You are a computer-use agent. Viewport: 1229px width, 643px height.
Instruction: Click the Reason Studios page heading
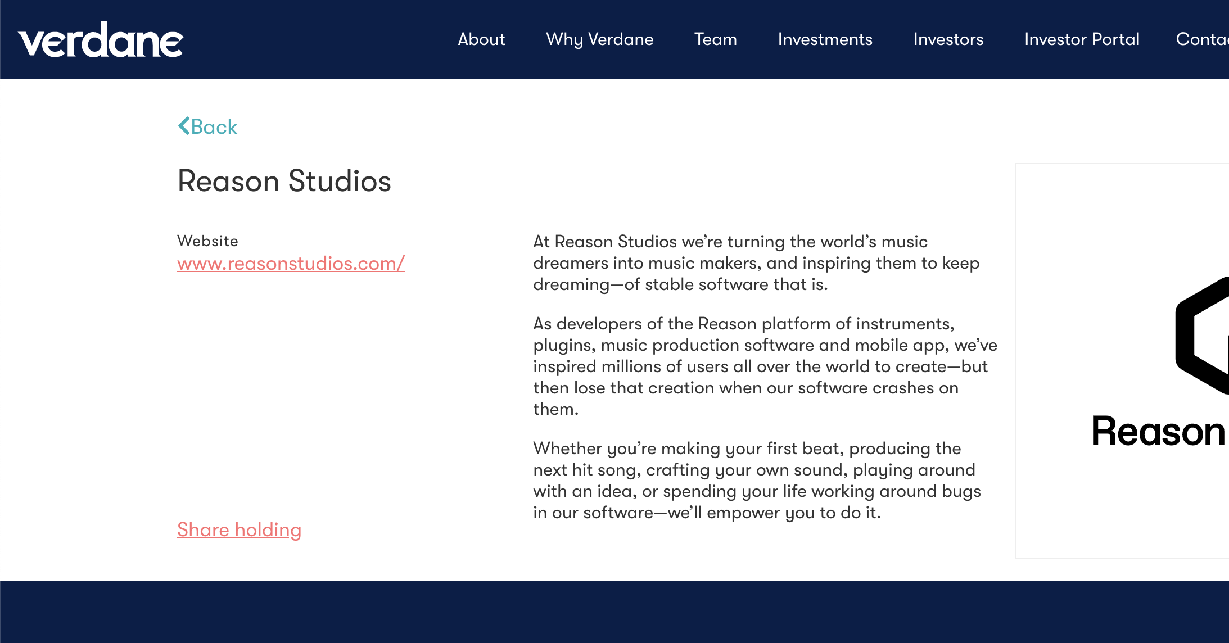tap(284, 181)
